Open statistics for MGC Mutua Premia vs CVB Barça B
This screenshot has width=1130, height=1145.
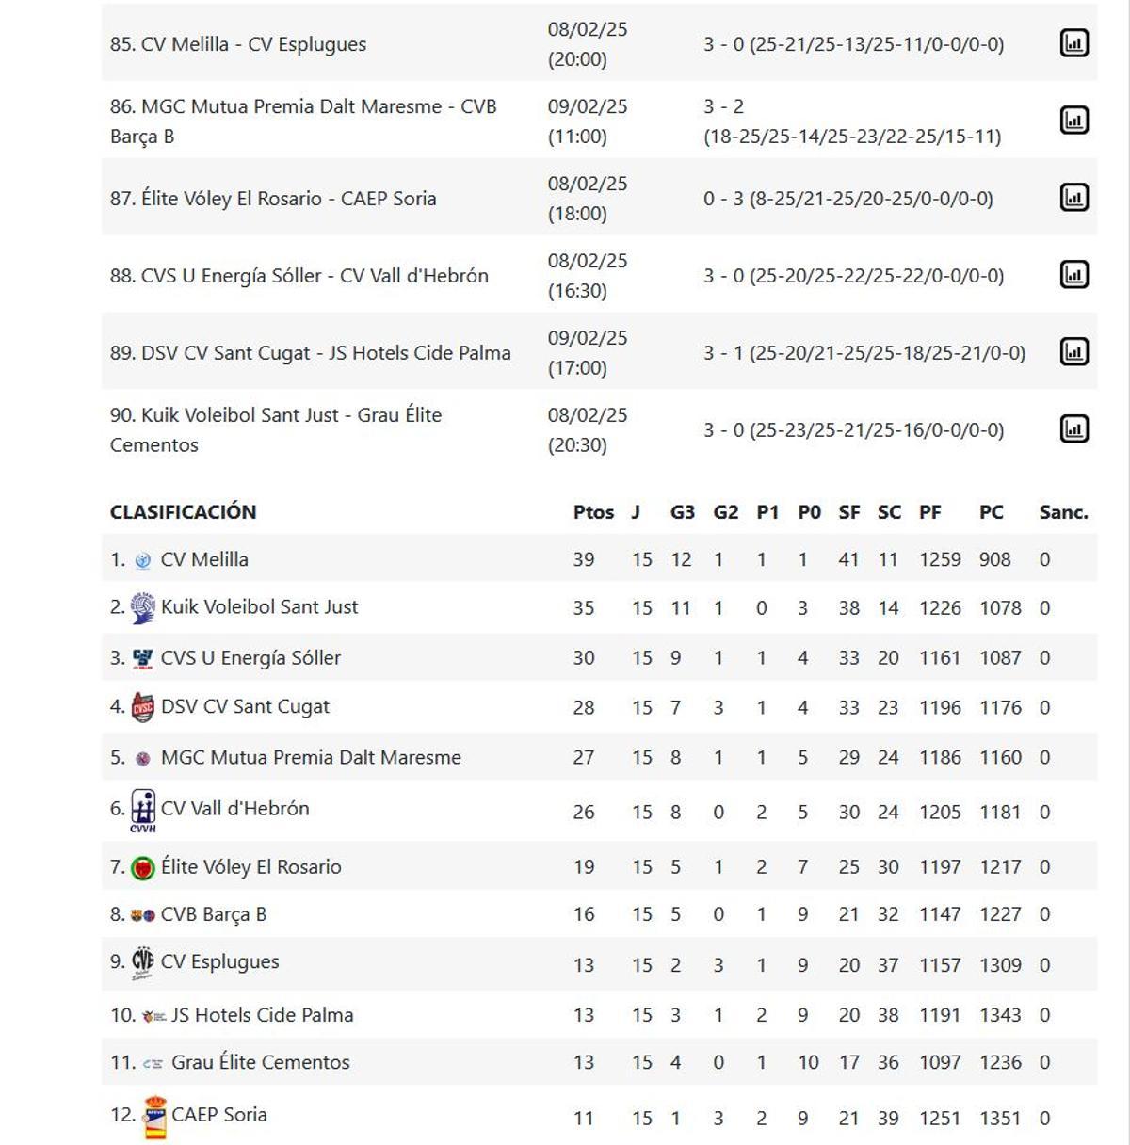click(x=1073, y=121)
